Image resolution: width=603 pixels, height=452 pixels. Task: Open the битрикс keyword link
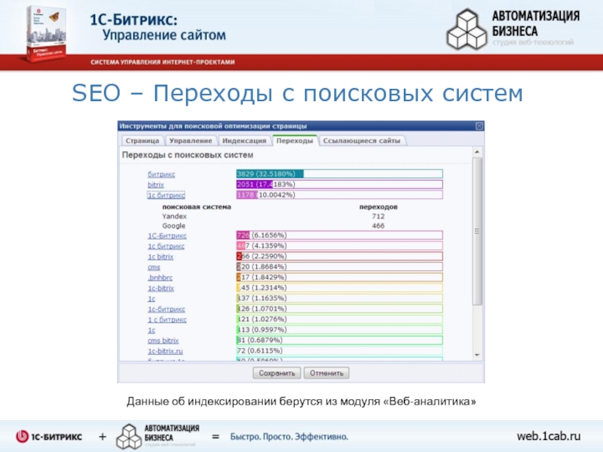click(x=161, y=174)
